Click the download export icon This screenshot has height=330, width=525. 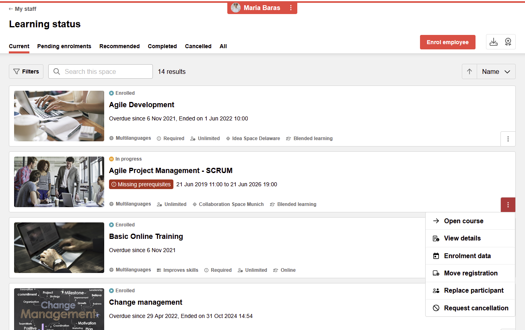[x=494, y=42]
